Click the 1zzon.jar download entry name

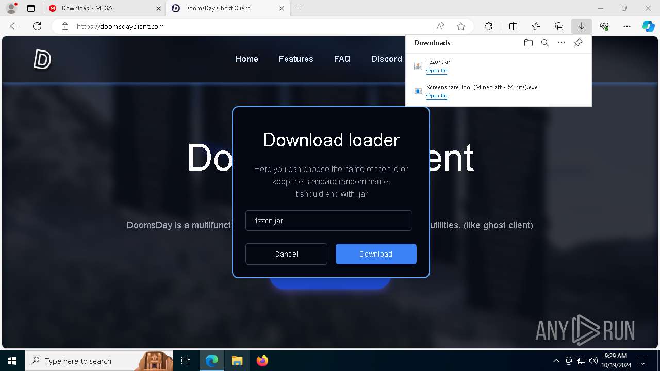pyautogui.click(x=438, y=62)
